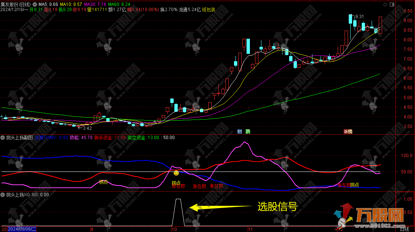Click the 3.50 price axis label
The image size is (415, 232).
[x=408, y=127]
